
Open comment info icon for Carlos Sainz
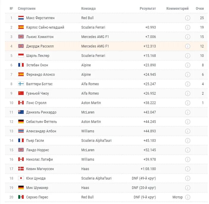tap(187, 27)
